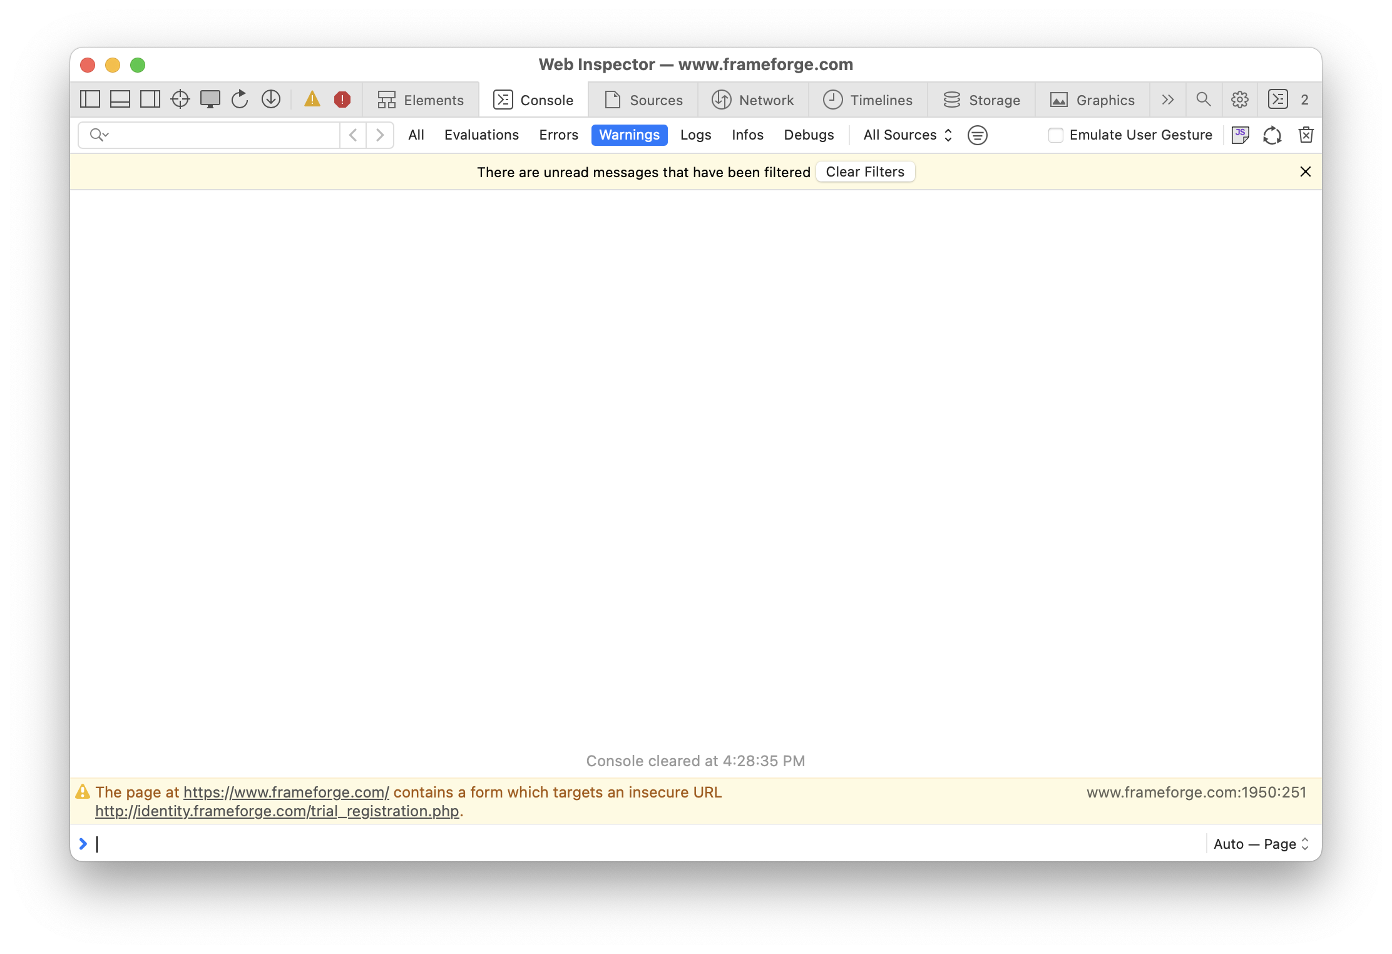
Task: Open the insecure trial_registration.php link
Action: 277,811
